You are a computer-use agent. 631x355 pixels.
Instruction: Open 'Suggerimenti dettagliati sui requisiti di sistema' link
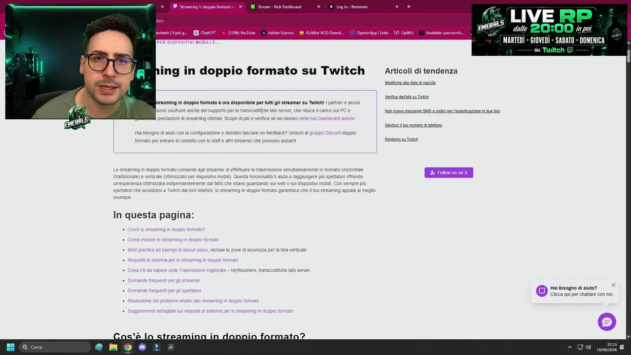click(x=210, y=312)
